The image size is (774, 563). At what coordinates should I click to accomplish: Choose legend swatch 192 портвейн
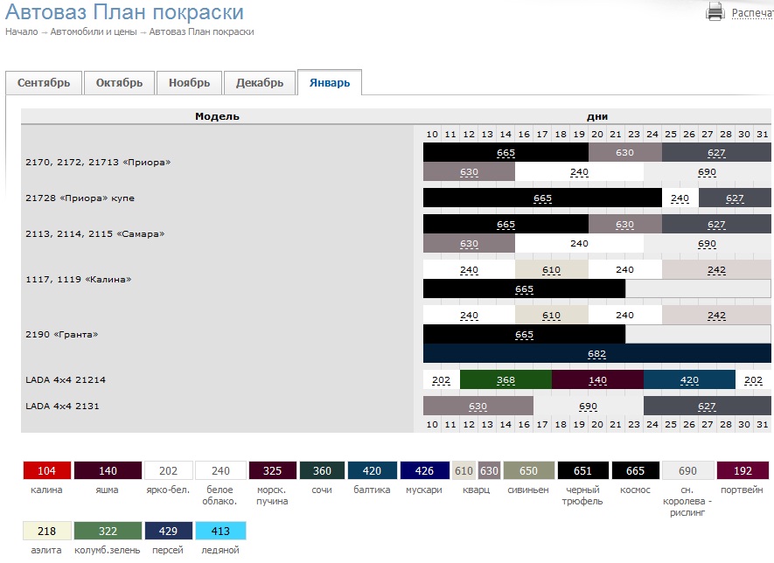(x=743, y=470)
